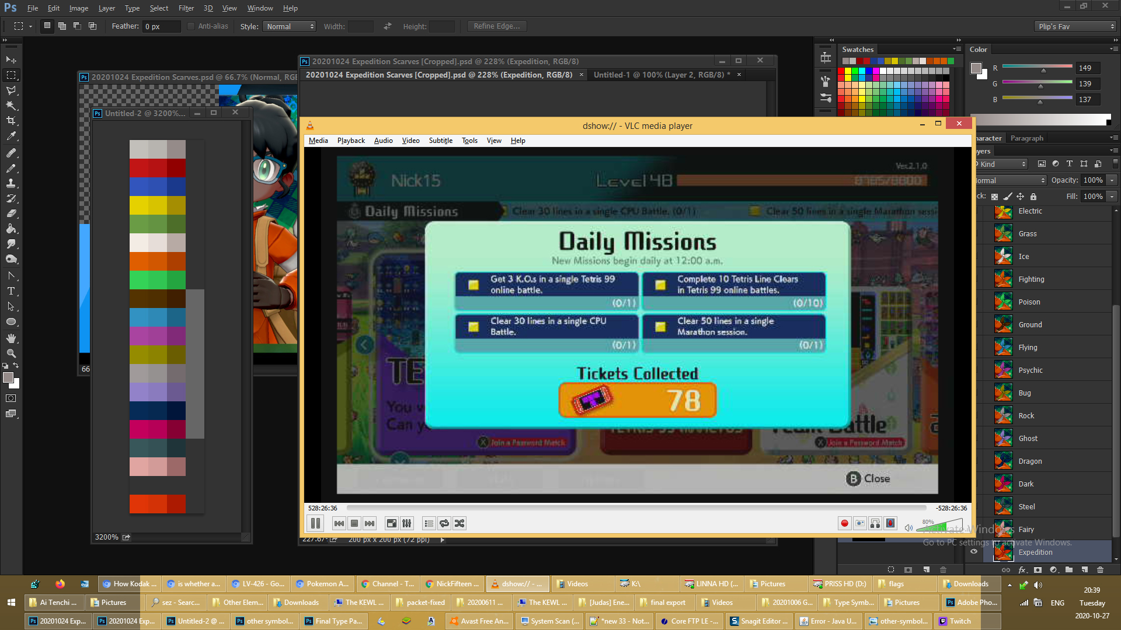Viewport: 1121px width, 630px height.
Task: Open the Kind filter dropdown in Layers
Action: tap(1002, 164)
